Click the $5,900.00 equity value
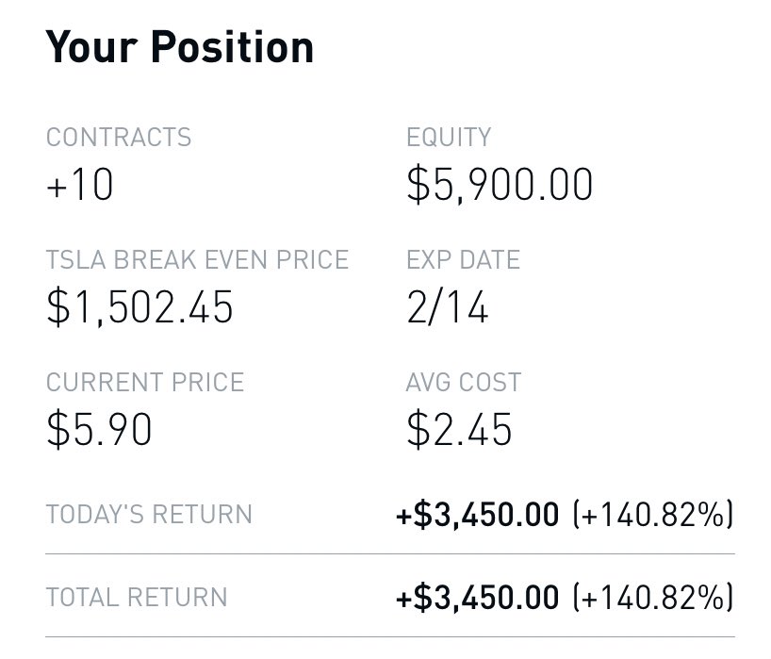The image size is (771, 659). click(500, 185)
